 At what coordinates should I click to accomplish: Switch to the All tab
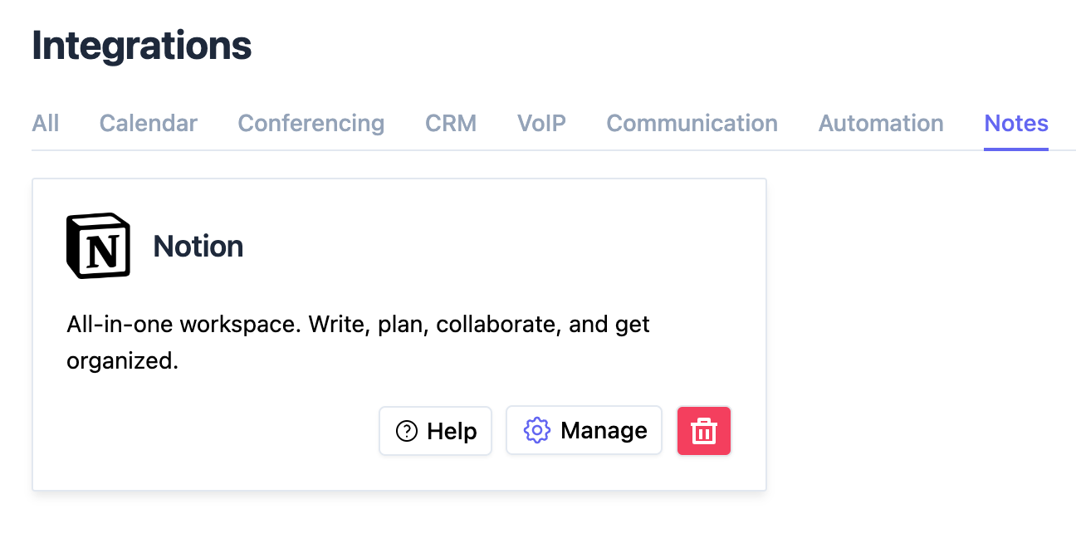pos(46,123)
